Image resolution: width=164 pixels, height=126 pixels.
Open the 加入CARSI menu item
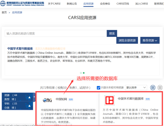pos(142,4)
